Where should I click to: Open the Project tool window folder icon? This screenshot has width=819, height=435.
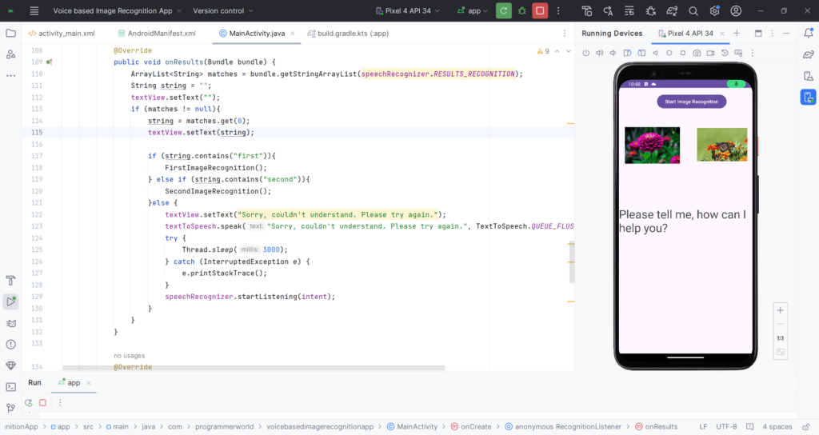pyautogui.click(x=10, y=34)
